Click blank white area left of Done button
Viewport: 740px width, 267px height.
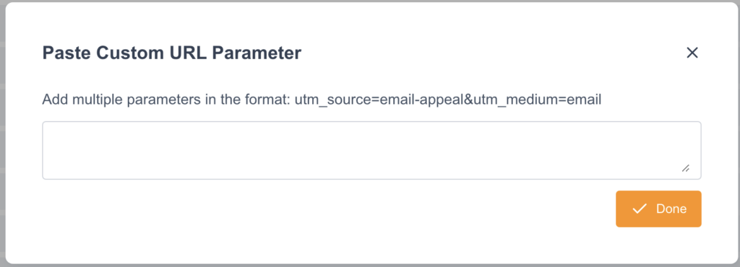point(330,209)
